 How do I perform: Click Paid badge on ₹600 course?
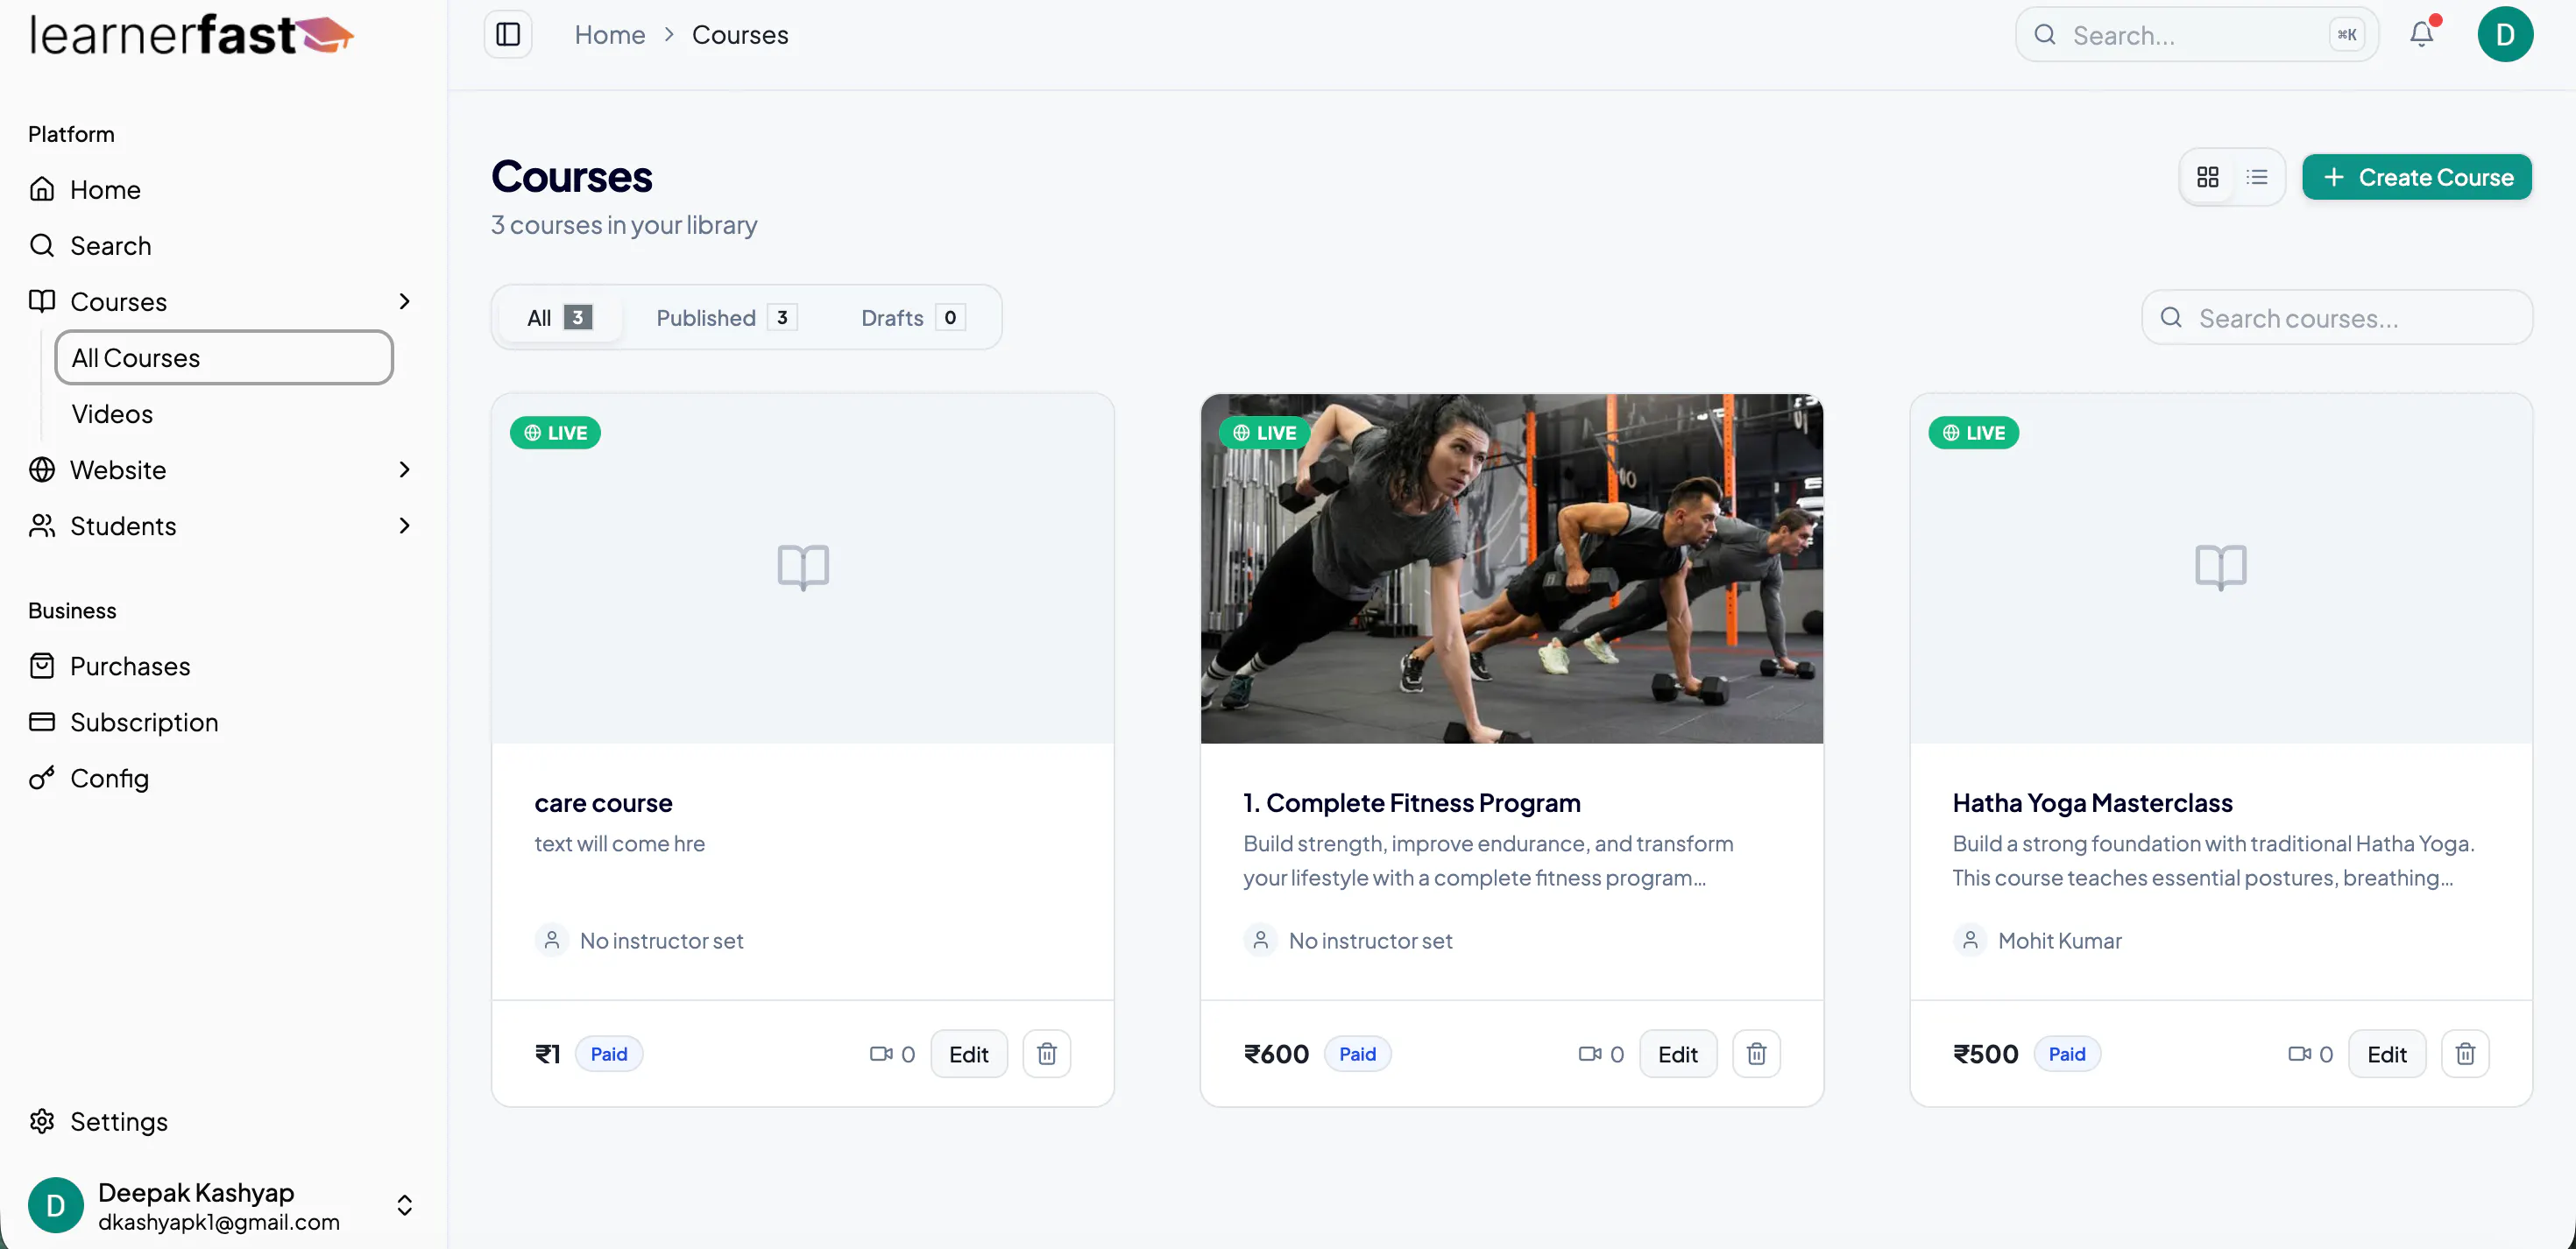[x=1357, y=1053]
